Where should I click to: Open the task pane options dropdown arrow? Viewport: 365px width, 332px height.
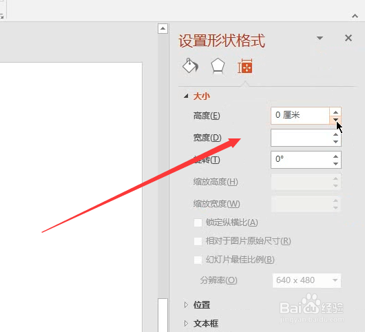point(320,38)
